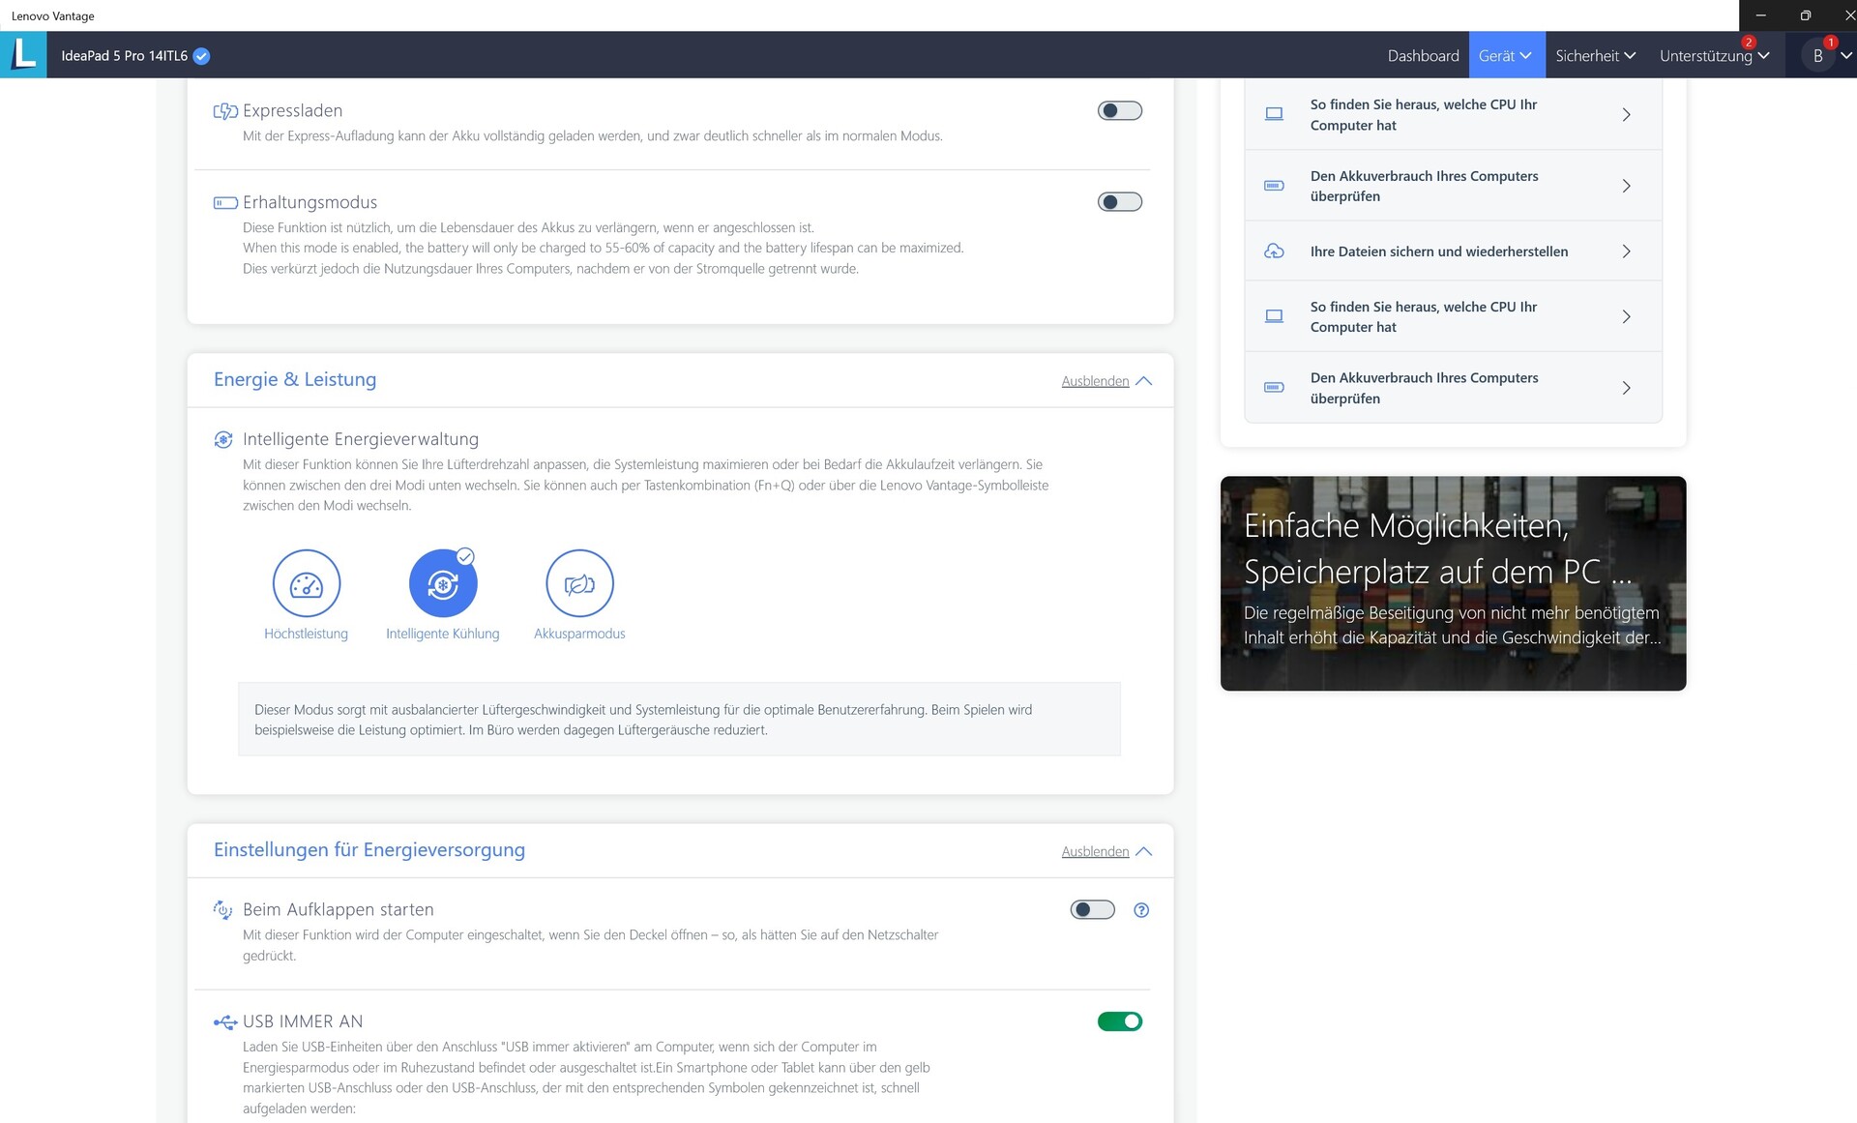Turn on the Erhaltungsmodus switch
Screen dimensions: 1857x1123
[x=1119, y=202]
